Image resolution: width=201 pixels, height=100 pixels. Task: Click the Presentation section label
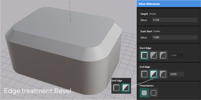tap(147, 86)
